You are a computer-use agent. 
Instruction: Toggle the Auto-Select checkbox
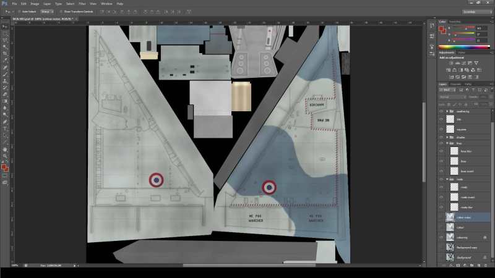point(19,12)
